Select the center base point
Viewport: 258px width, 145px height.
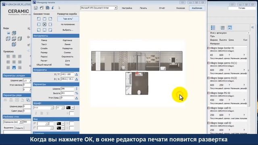(x=44, y=24)
